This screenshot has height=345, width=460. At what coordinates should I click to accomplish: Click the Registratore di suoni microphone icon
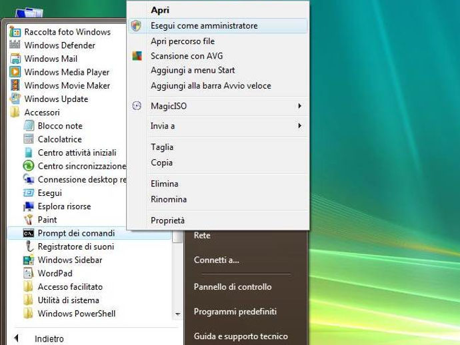pos(29,246)
